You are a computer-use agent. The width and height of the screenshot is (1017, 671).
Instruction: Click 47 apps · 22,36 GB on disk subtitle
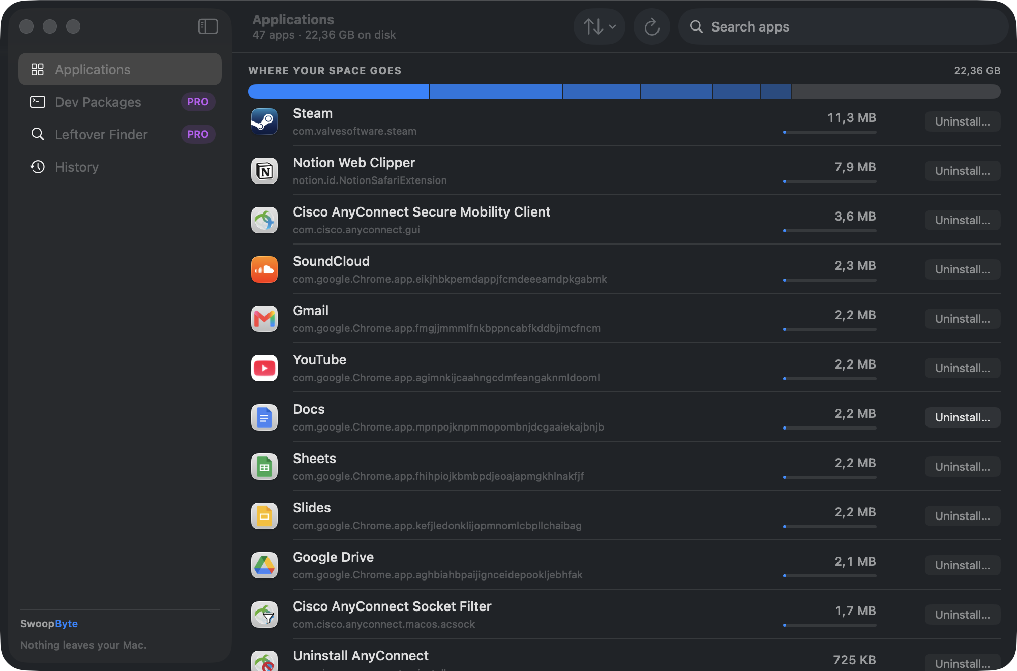[x=324, y=35]
